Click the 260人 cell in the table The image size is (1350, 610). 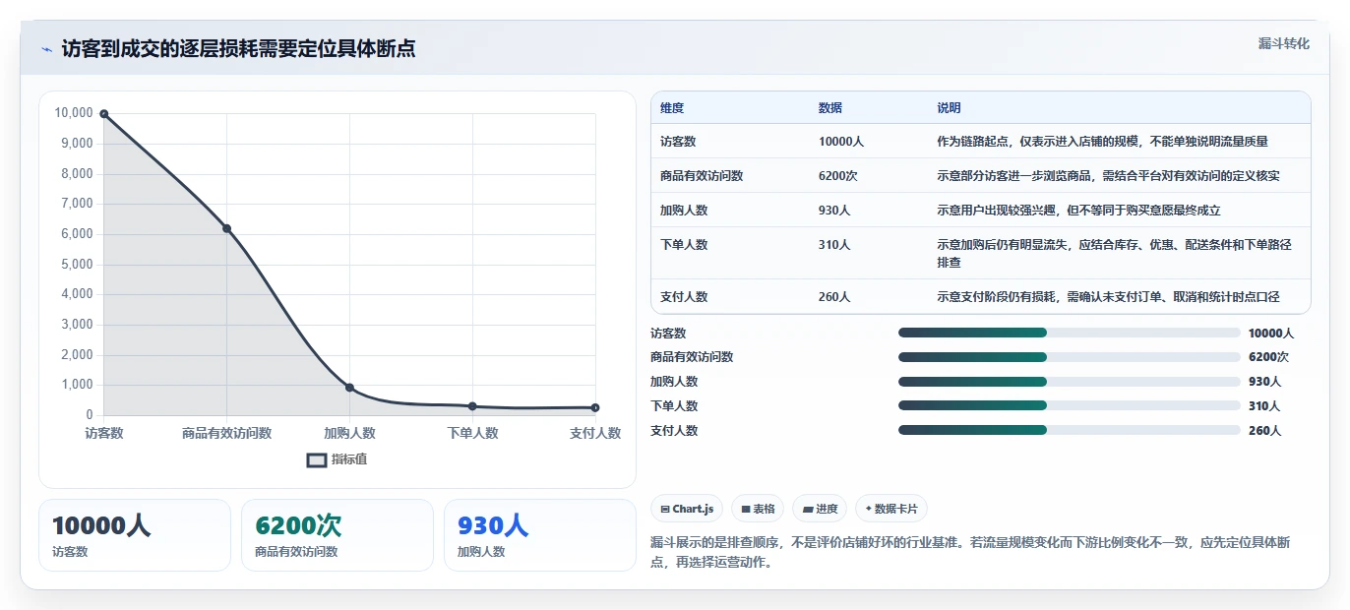[x=834, y=297]
